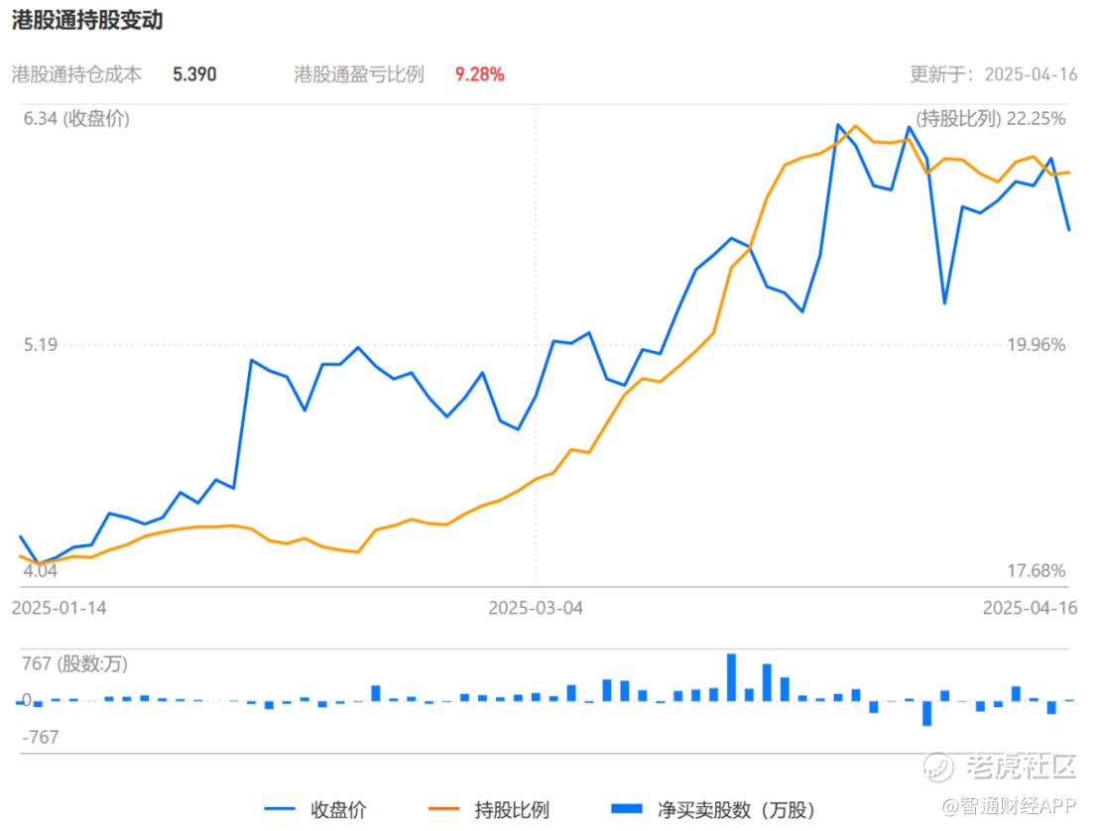Click the 2025-03-04 date axis marker
Image resolution: width=1098 pixels, height=831 pixels.
[x=536, y=608]
